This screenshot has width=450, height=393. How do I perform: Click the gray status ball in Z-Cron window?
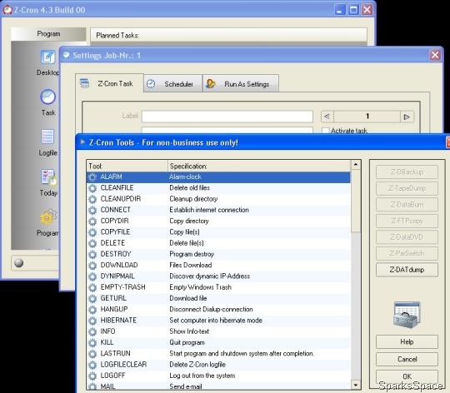click(18, 263)
